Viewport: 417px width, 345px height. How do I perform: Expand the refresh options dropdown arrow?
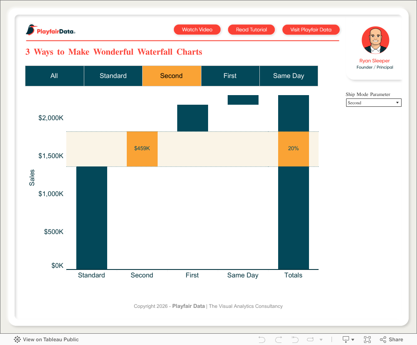(321, 340)
